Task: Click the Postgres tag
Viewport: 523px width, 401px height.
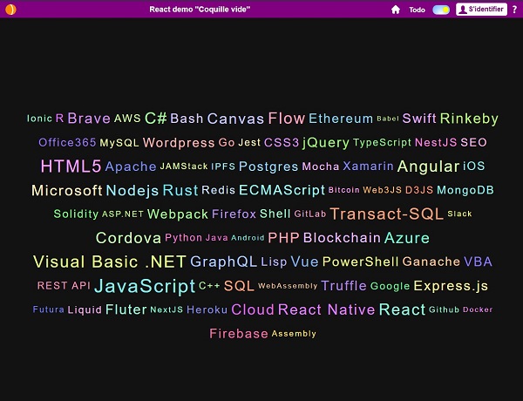Action: pyautogui.click(x=268, y=167)
